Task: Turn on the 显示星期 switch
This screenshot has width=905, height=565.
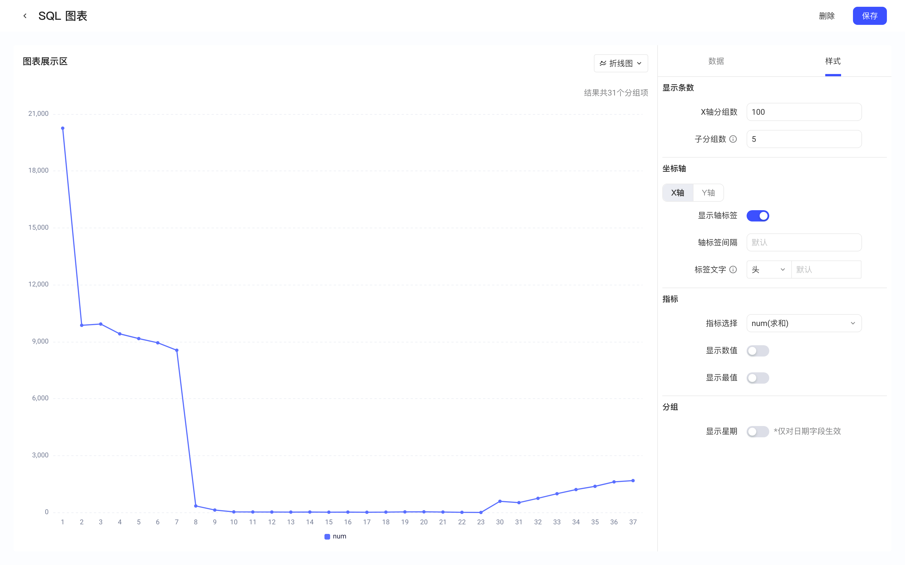Action: point(758,432)
